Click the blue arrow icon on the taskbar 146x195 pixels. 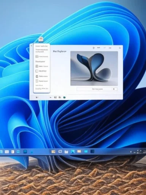tap(32, 152)
